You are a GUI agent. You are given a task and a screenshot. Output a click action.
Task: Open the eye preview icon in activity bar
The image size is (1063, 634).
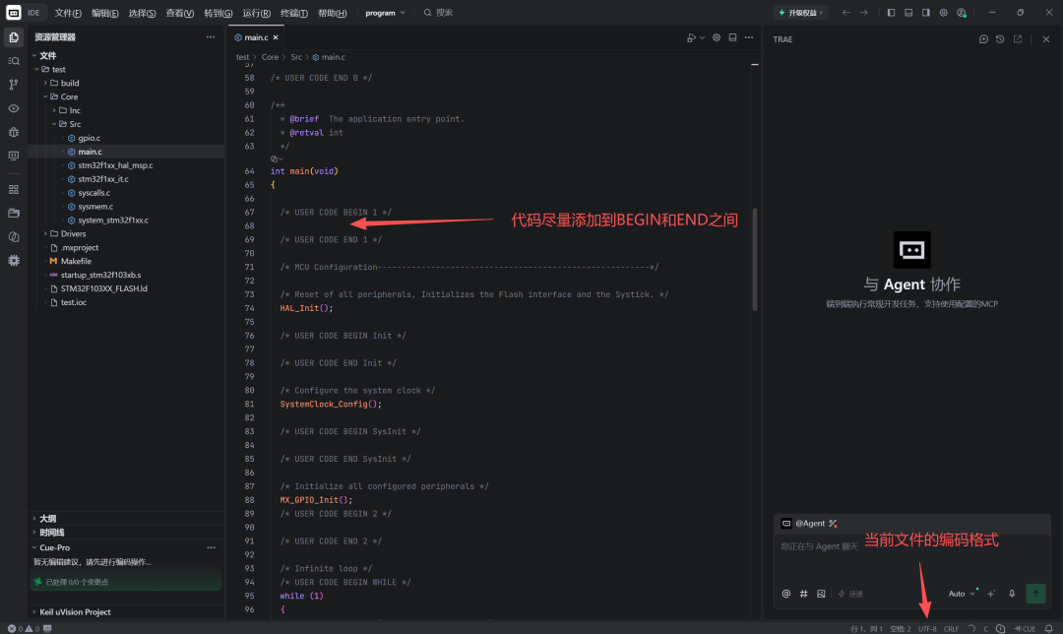[x=14, y=108]
